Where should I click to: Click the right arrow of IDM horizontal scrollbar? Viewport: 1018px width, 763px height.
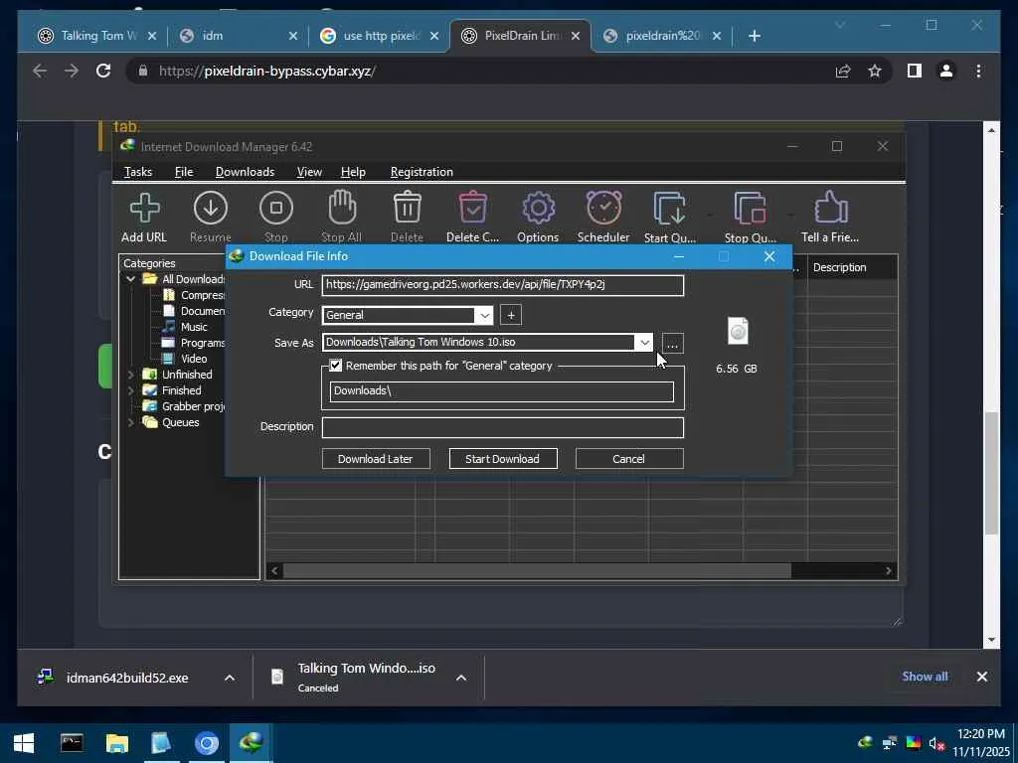[x=889, y=571]
